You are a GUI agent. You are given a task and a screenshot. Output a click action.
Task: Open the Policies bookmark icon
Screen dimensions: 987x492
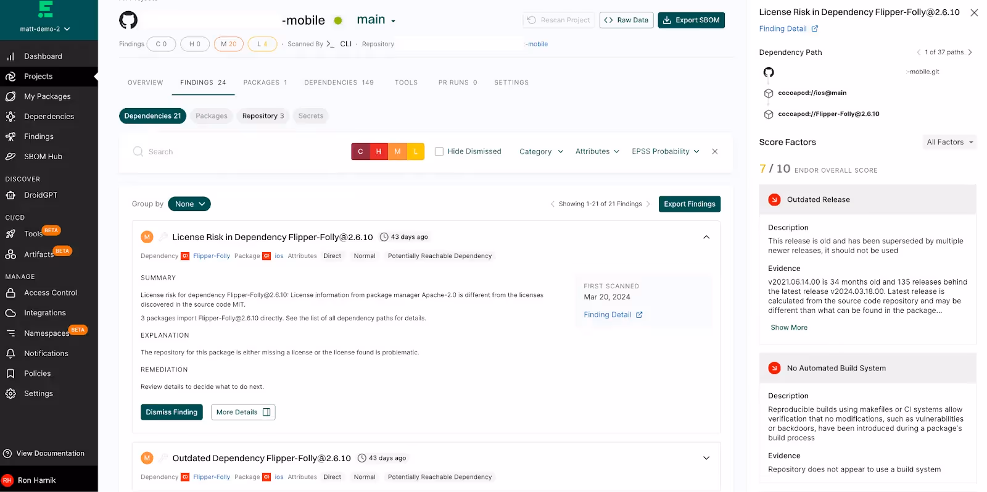[10, 373]
